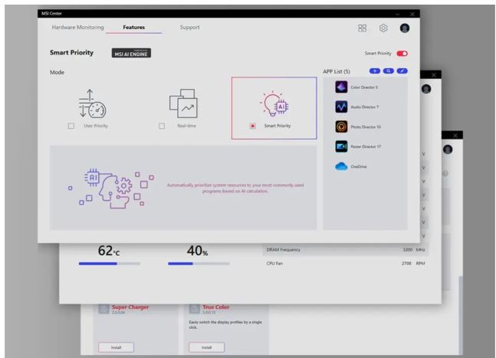Click the Photo Director 10 app icon
This screenshot has width=496, height=358.
341,126
